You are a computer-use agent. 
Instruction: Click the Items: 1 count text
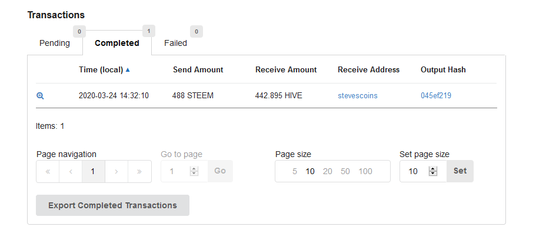[50, 126]
